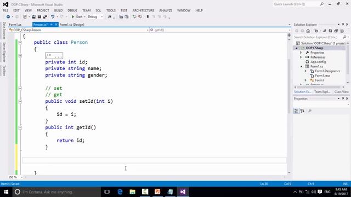Collapse the getId method outline
The width and height of the screenshot is (351, 197).
tap(20, 128)
